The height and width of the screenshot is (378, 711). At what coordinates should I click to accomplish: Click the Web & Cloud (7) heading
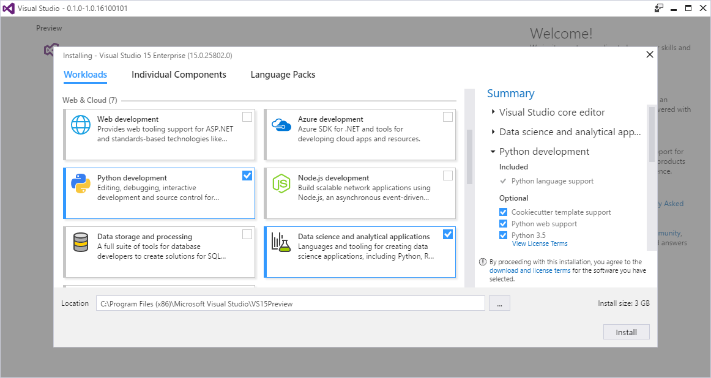[90, 100]
